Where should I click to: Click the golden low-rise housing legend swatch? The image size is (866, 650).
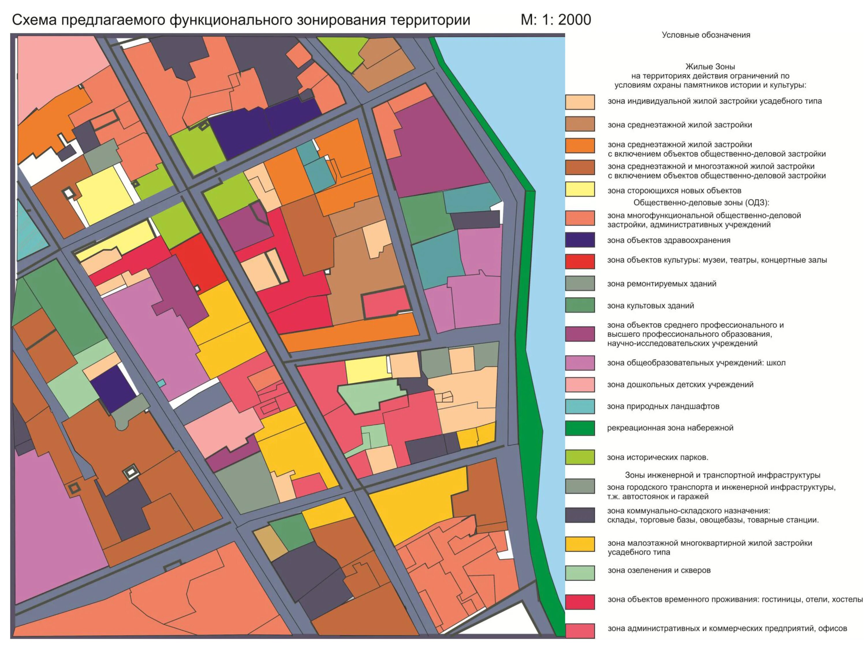580,544
